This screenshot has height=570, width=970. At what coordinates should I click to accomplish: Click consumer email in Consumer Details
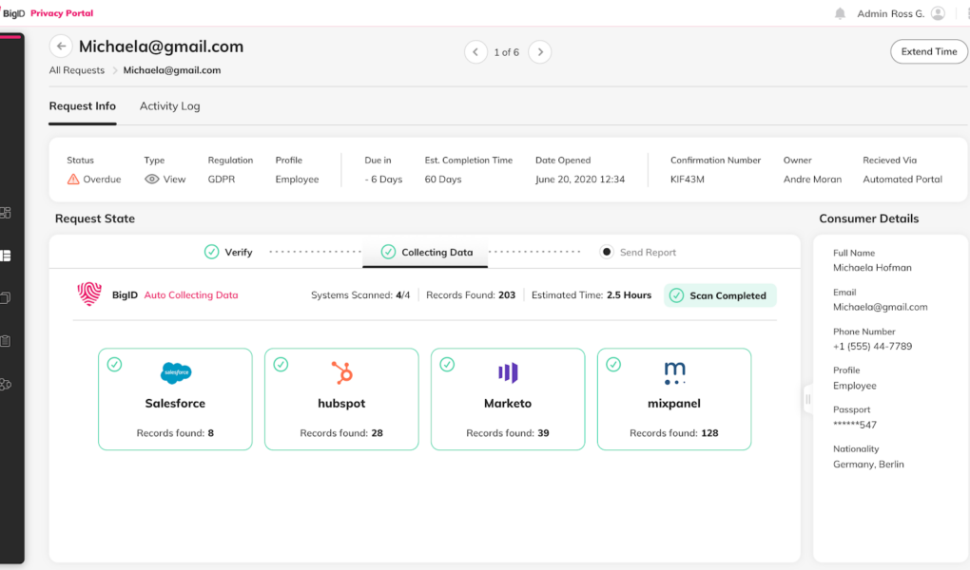[x=881, y=307]
